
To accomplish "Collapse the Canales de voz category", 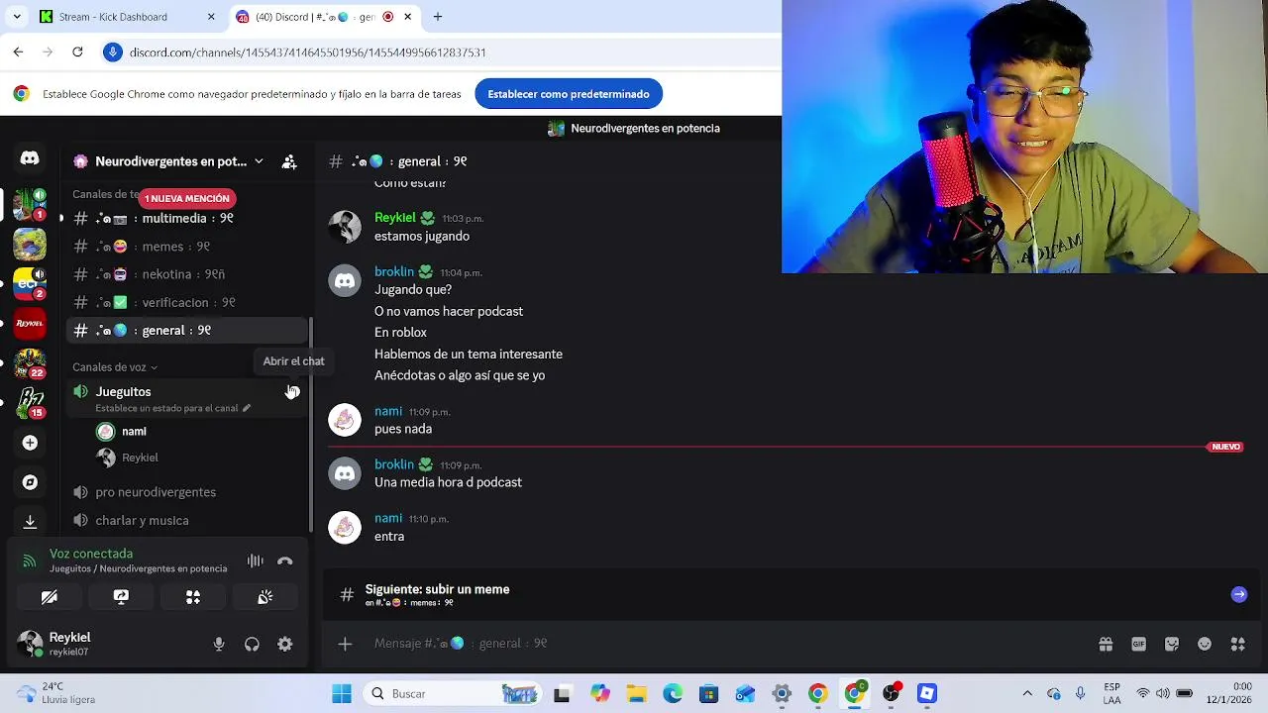I will click(x=115, y=367).
